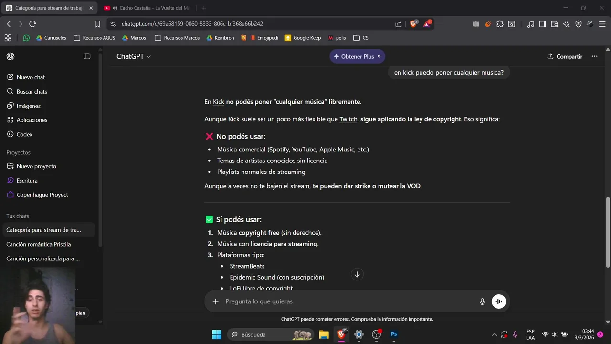Open the music note playlist icon
The height and width of the screenshot is (344, 611).
click(531, 24)
